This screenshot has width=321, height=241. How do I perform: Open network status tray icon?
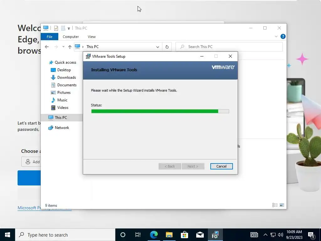pos(273,235)
